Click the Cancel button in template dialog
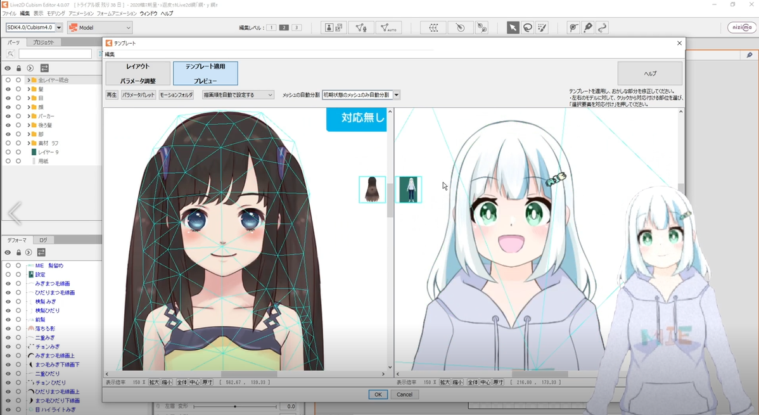 coord(405,395)
